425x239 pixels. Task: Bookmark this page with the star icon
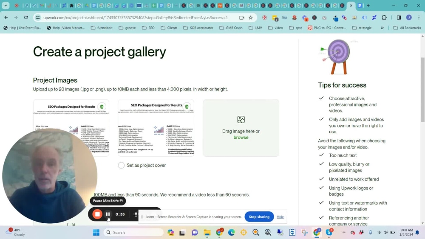(251, 17)
